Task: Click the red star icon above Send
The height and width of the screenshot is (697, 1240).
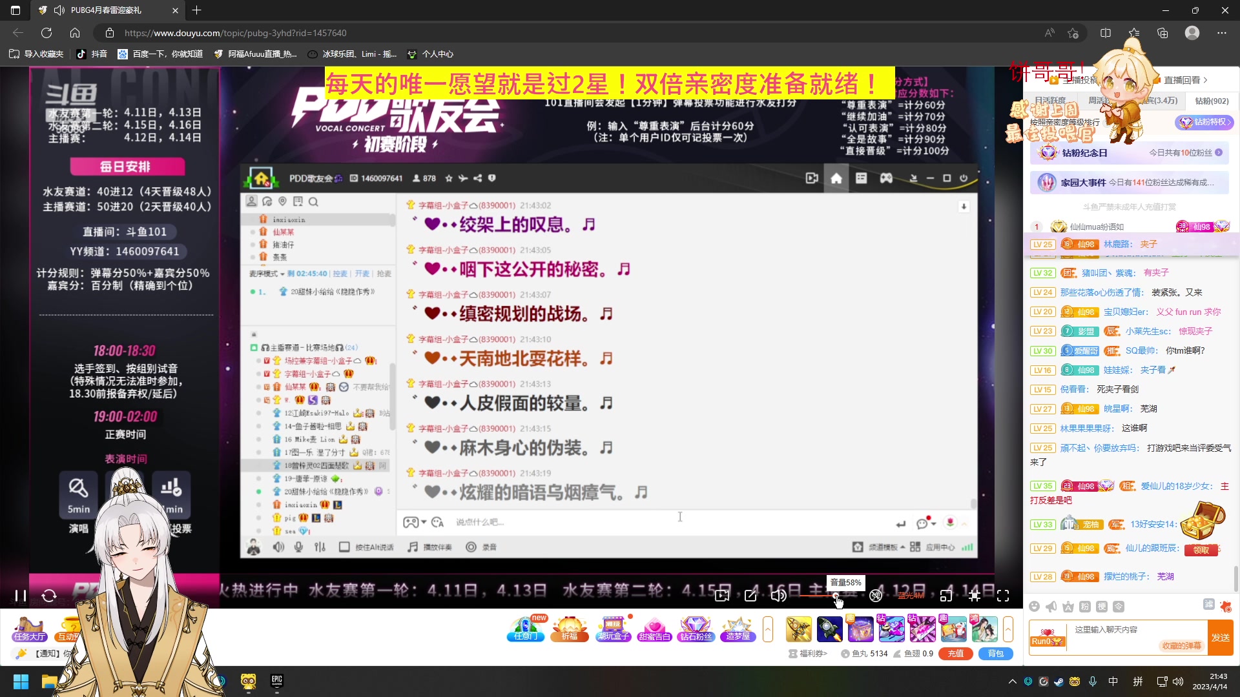Action: pos(1226,606)
